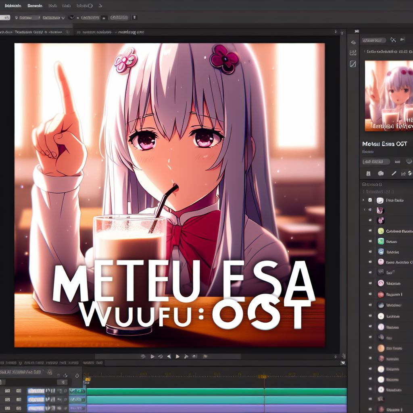The height and width of the screenshot is (413, 413).
Task: Click the orange playhead marker on the timeline ruler
Action: 262,377
